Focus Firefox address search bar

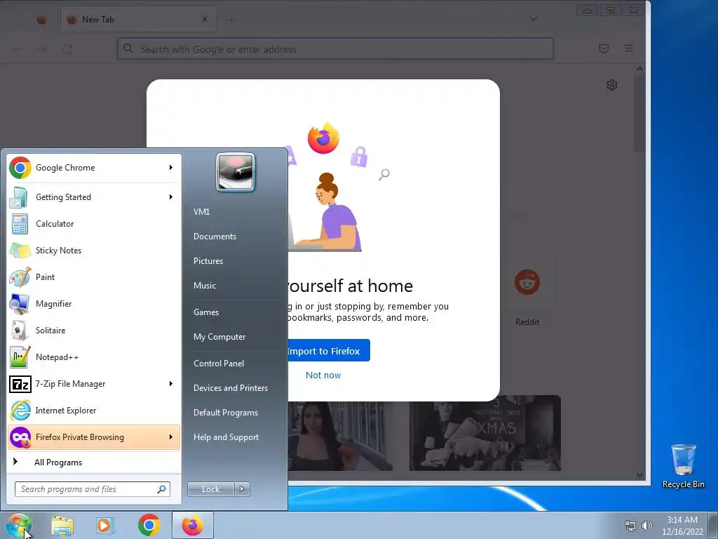[x=335, y=48]
